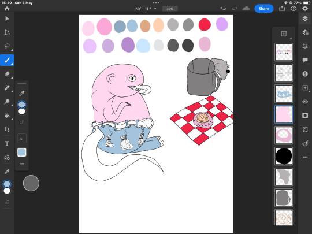
Task: Pick the light blue brush color swatch
Action: click(22, 153)
